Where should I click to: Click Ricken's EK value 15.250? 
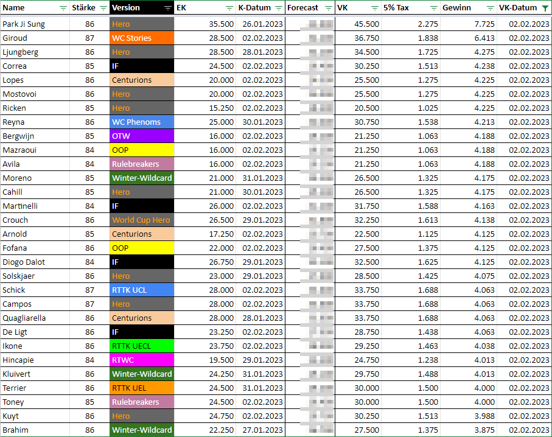221,108
